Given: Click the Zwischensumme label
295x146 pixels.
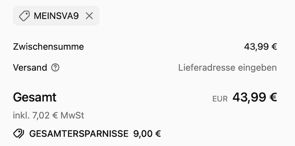Looking at the screenshot, I should pos(48,47).
